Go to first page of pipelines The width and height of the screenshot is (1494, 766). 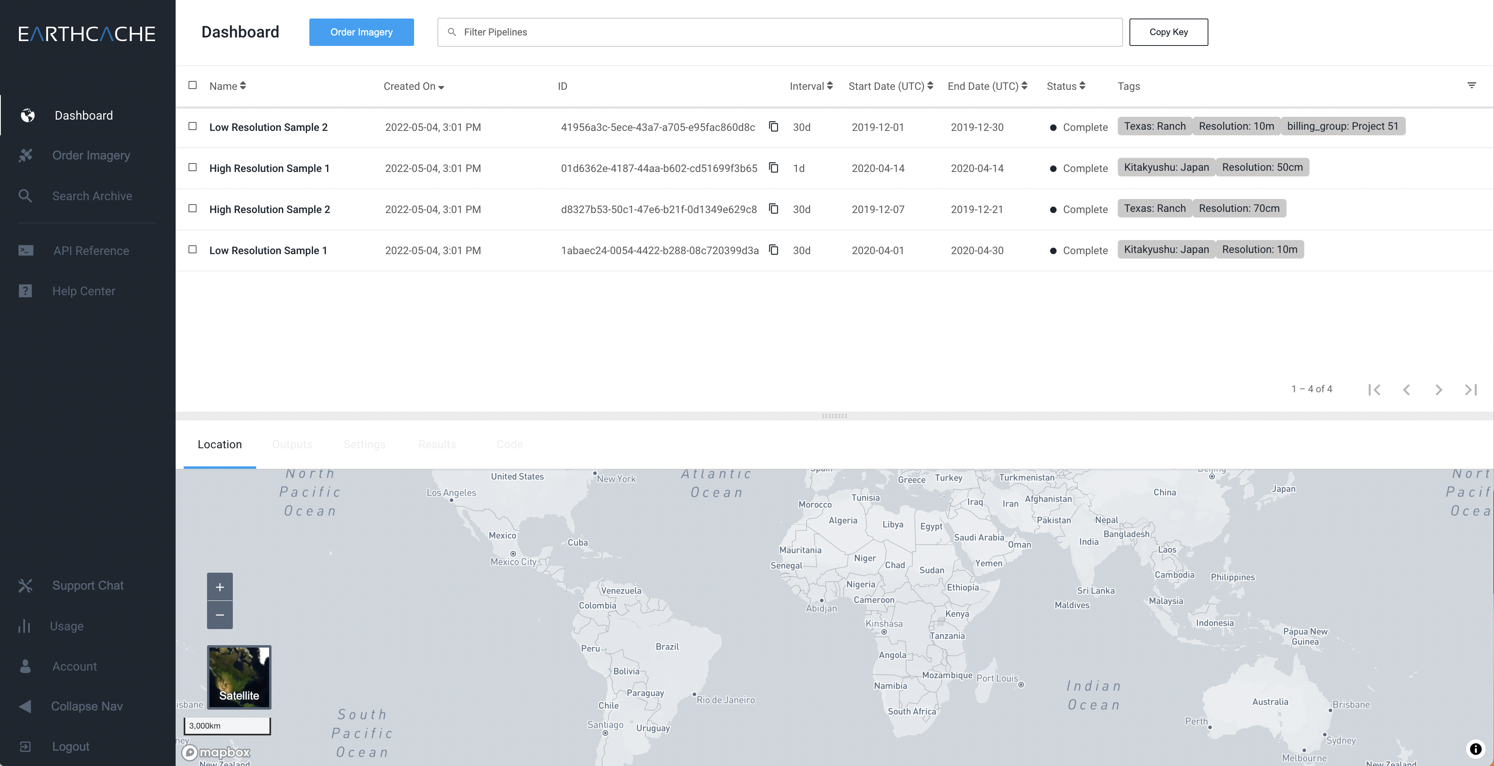1374,390
